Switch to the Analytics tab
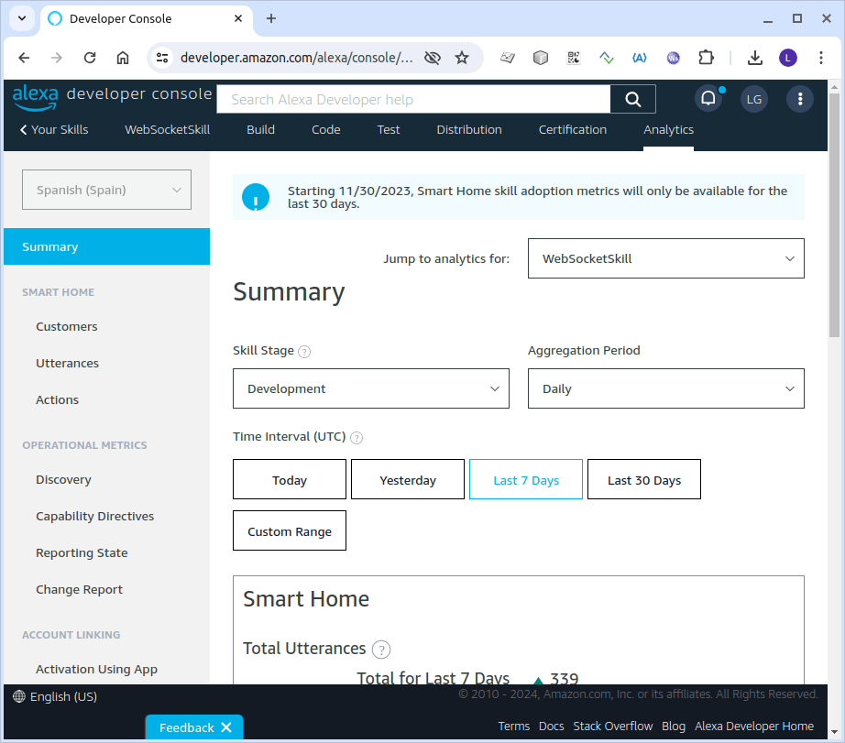 pos(668,130)
